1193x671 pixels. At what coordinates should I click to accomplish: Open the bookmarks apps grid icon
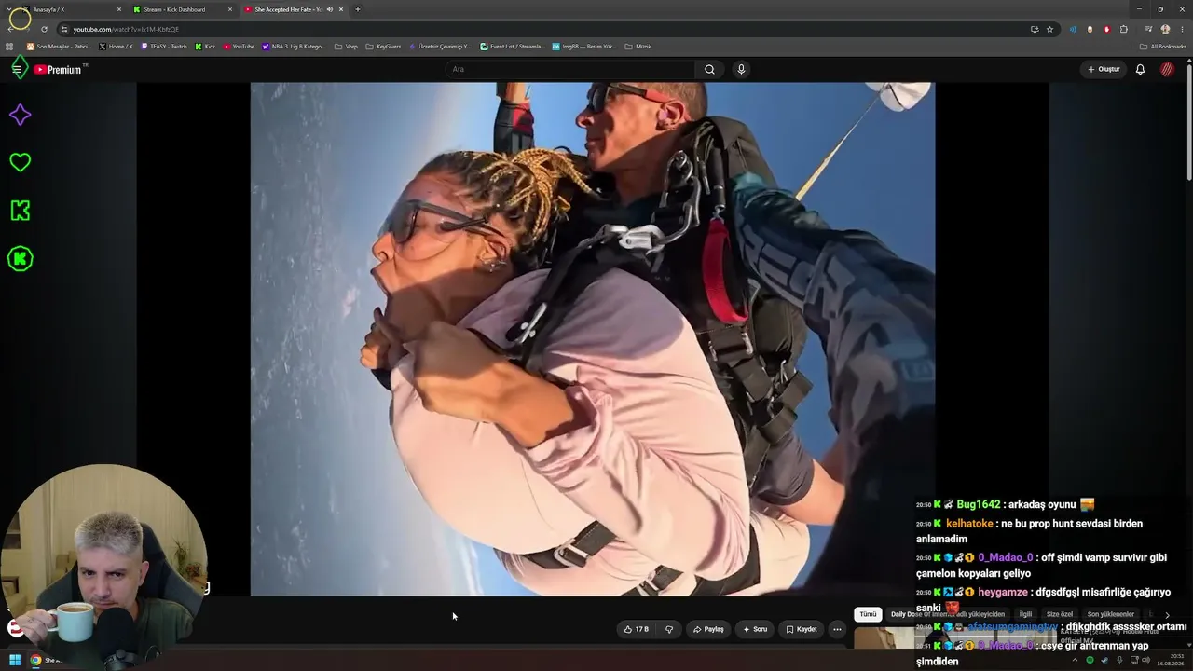pos(10,47)
